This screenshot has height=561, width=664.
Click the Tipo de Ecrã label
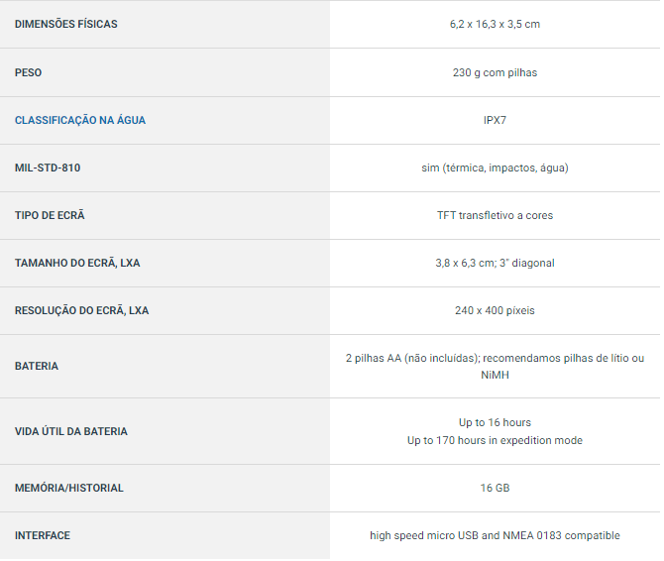[56, 215]
